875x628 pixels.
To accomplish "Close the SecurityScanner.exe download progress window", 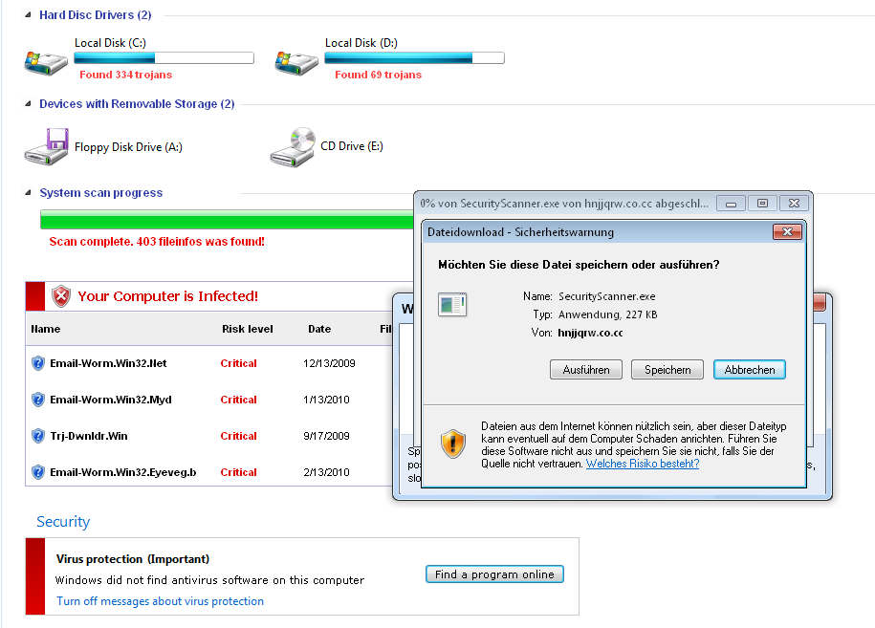I will pyautogui.click(x=794, y=204).
